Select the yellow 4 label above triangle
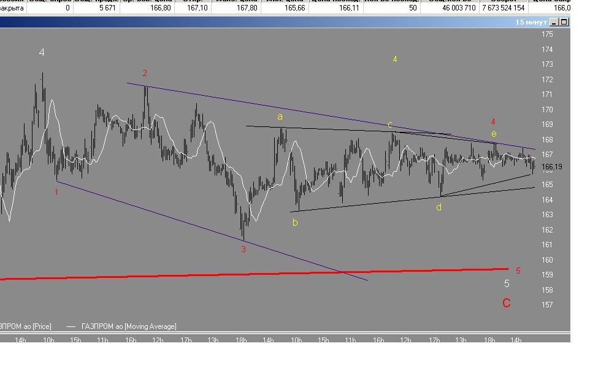The image size is (590, 381). pos(395,59)
